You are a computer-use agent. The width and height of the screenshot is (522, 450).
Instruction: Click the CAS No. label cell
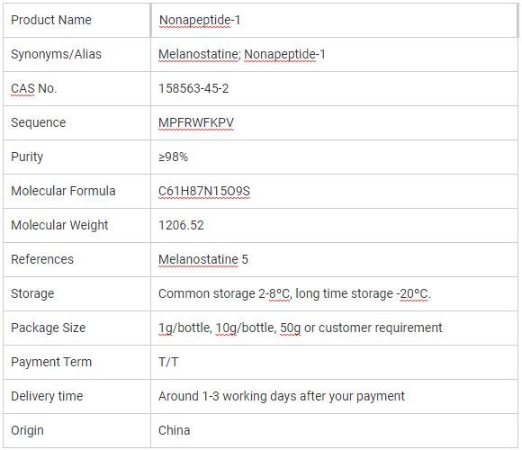click(76, 88)
